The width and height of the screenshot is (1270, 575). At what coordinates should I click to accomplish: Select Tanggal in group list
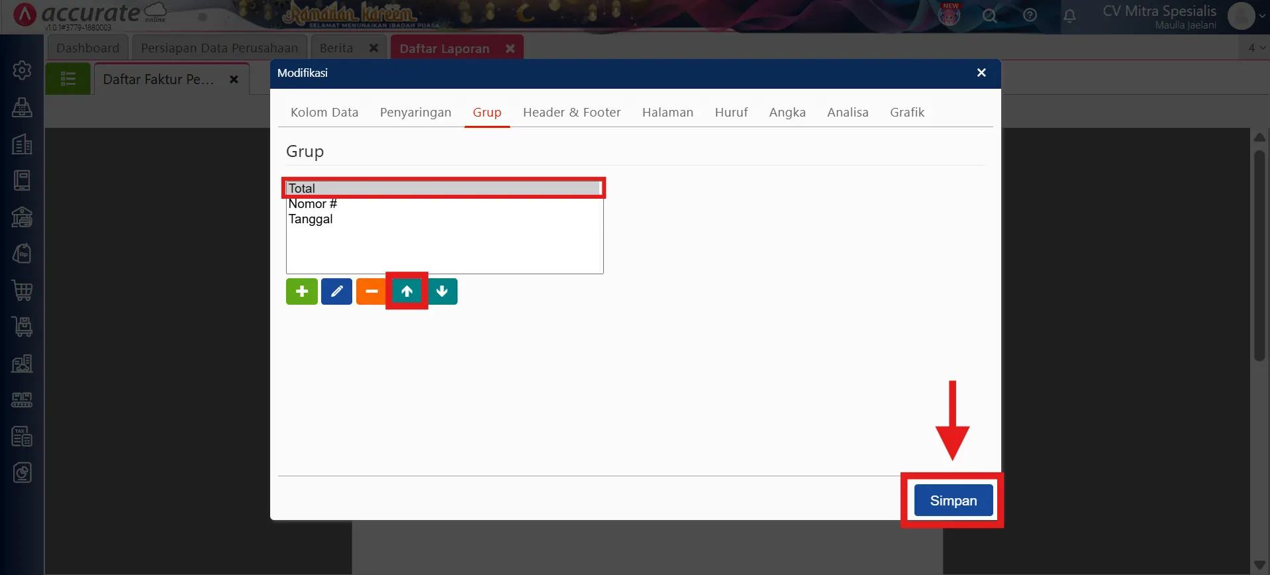tap(311, 219)
